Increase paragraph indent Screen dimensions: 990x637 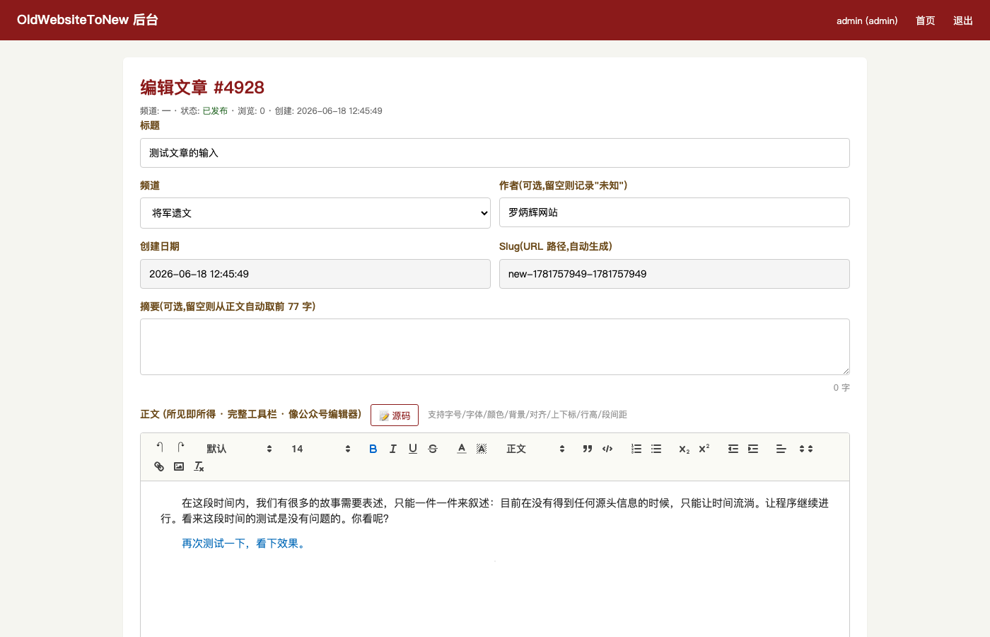[x=753, y=449]
